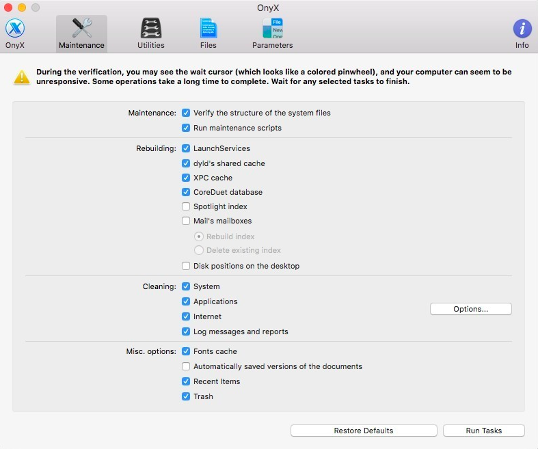Open the Files document icon
This screenshot has height=449, width=538.
(209, 28)
